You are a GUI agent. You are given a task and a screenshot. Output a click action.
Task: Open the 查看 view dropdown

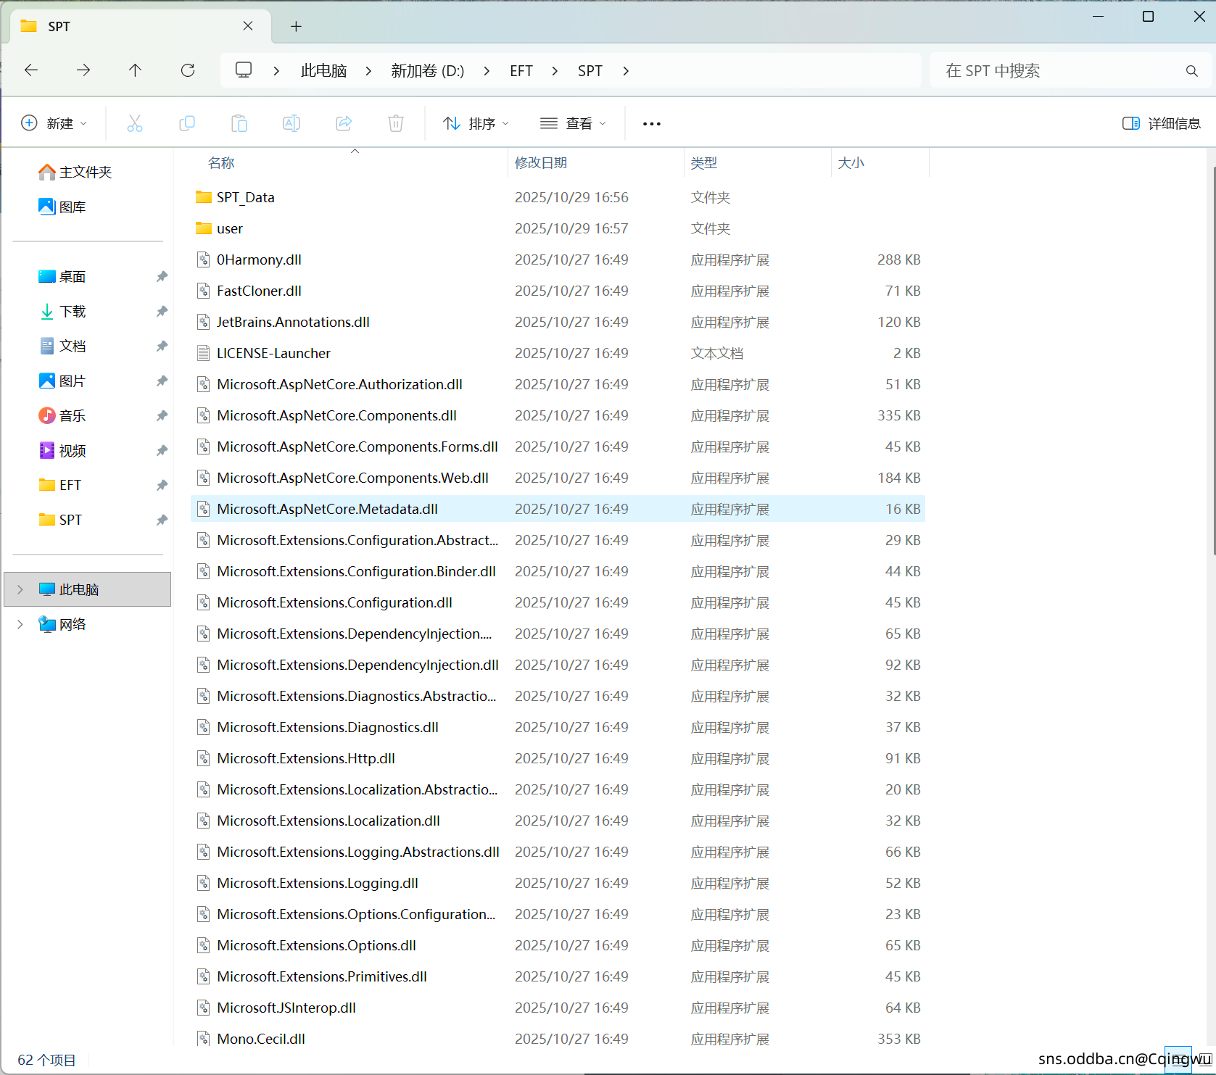(x=573, y=123)
